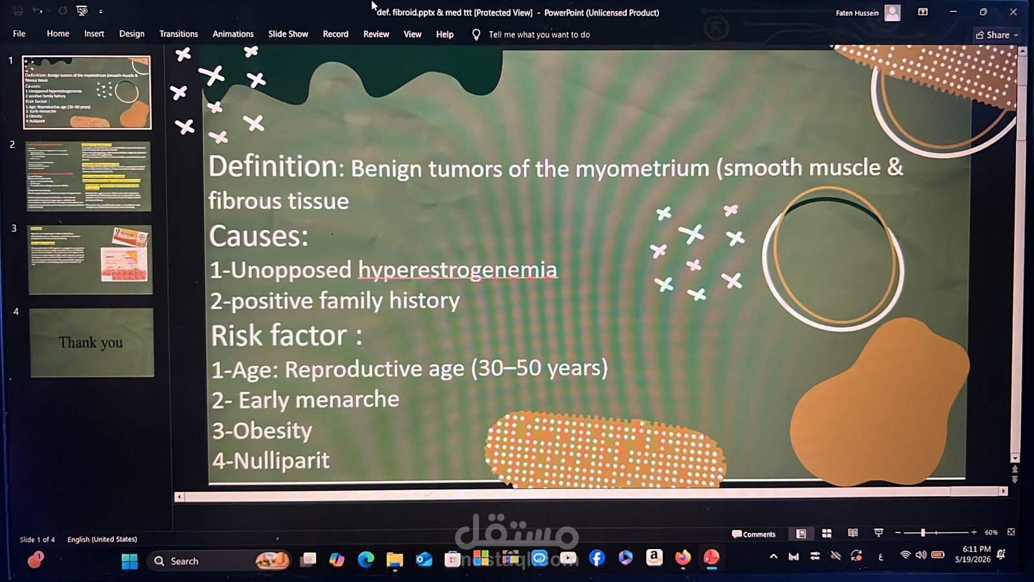1034x582 pixels.
Task: Click the '2- Early menarche' line
Action: 305,400
